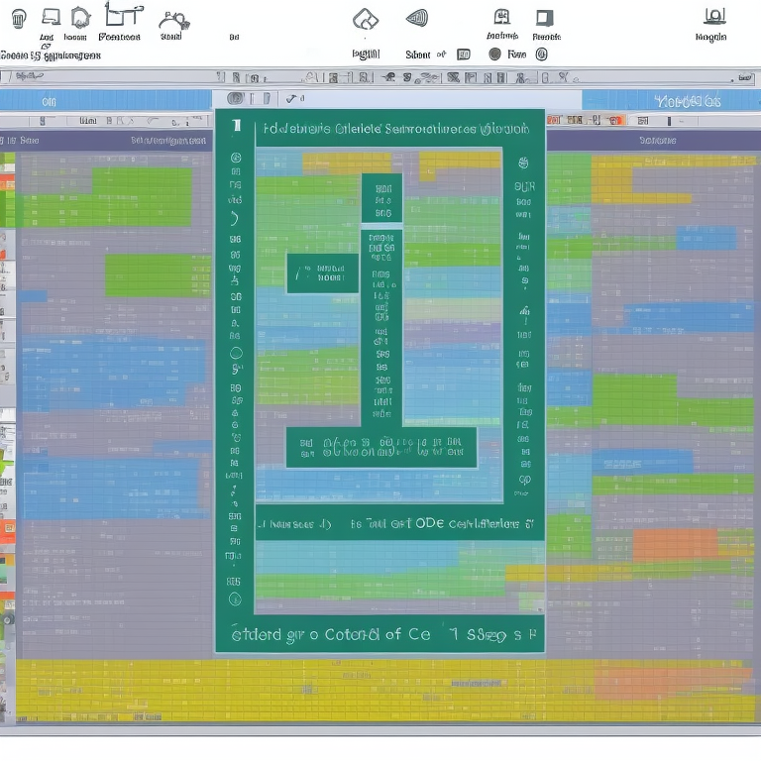This screenshot has height=761, width=761.
Task: Click the document page icon in the ribbon
Action: click(502, 17)
